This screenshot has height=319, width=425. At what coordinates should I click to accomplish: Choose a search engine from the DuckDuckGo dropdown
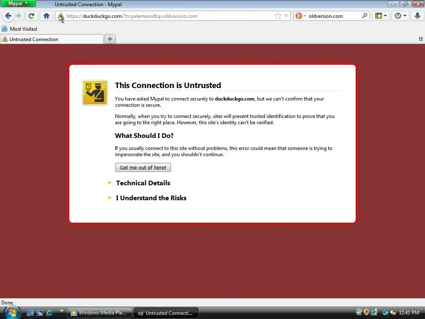pyautogui.click(x=300, y=16)
